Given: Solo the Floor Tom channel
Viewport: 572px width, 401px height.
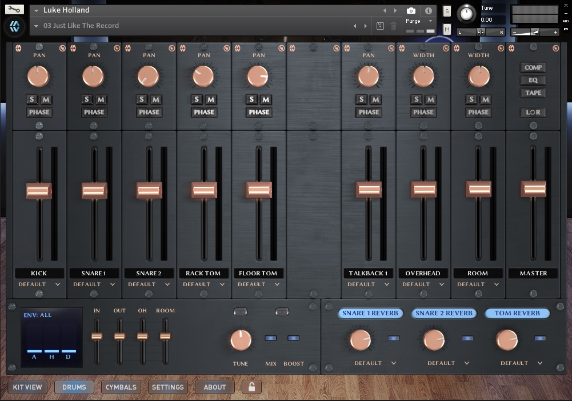Looking at the screenshot, I should coord(251,99).
